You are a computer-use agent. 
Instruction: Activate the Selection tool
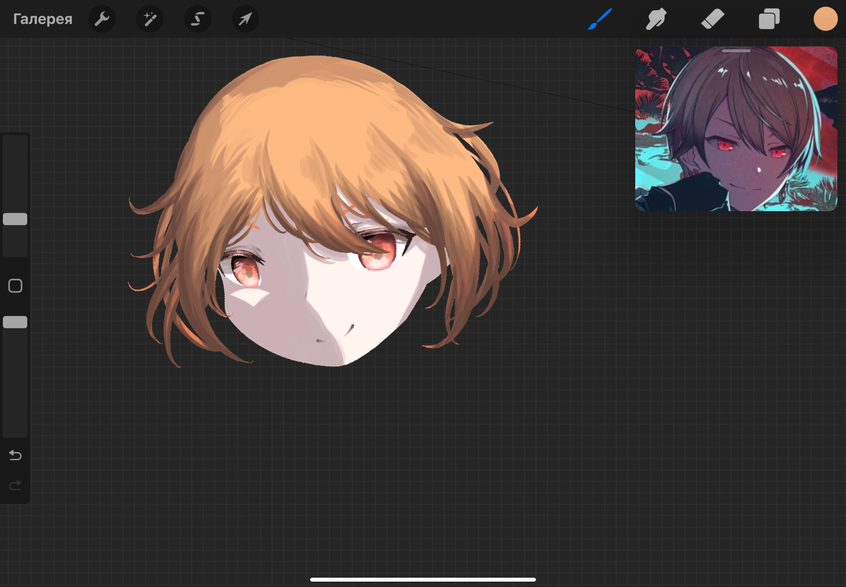[198, 19]
